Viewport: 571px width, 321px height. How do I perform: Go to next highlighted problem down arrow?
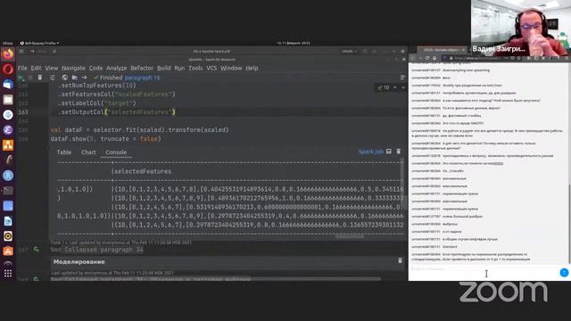403,87
